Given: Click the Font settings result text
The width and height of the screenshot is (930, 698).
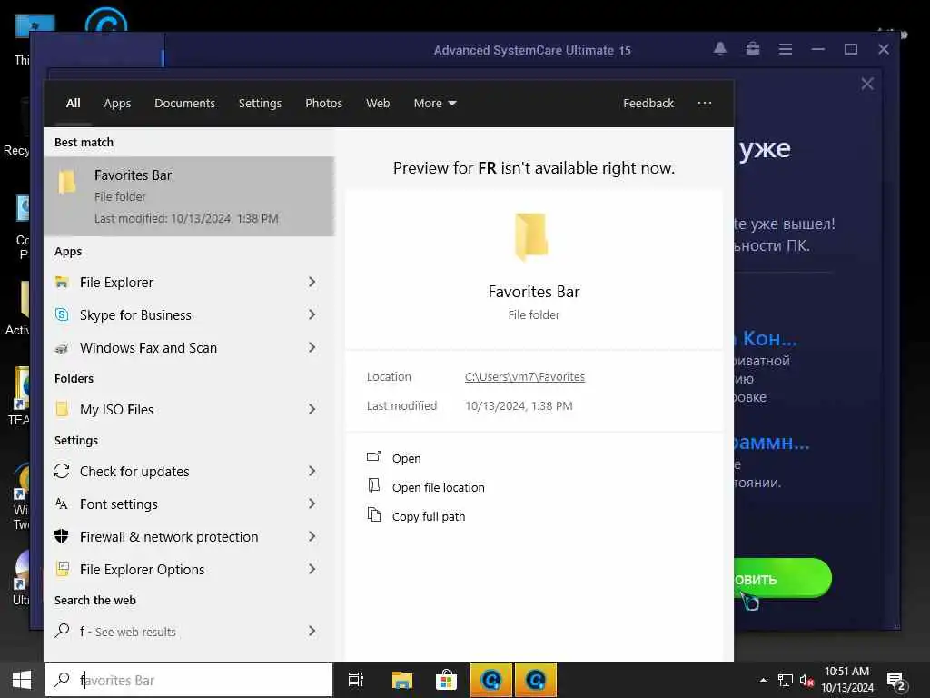Looking at the screenshot, I should pos(119,504).
